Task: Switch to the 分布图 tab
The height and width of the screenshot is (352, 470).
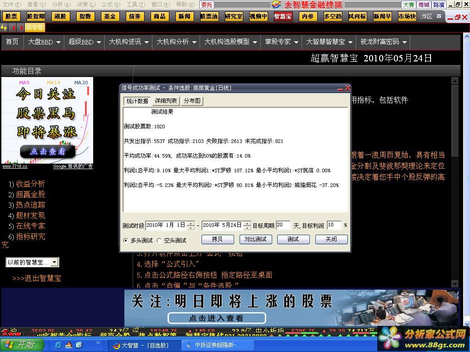Action: [192, 101]
